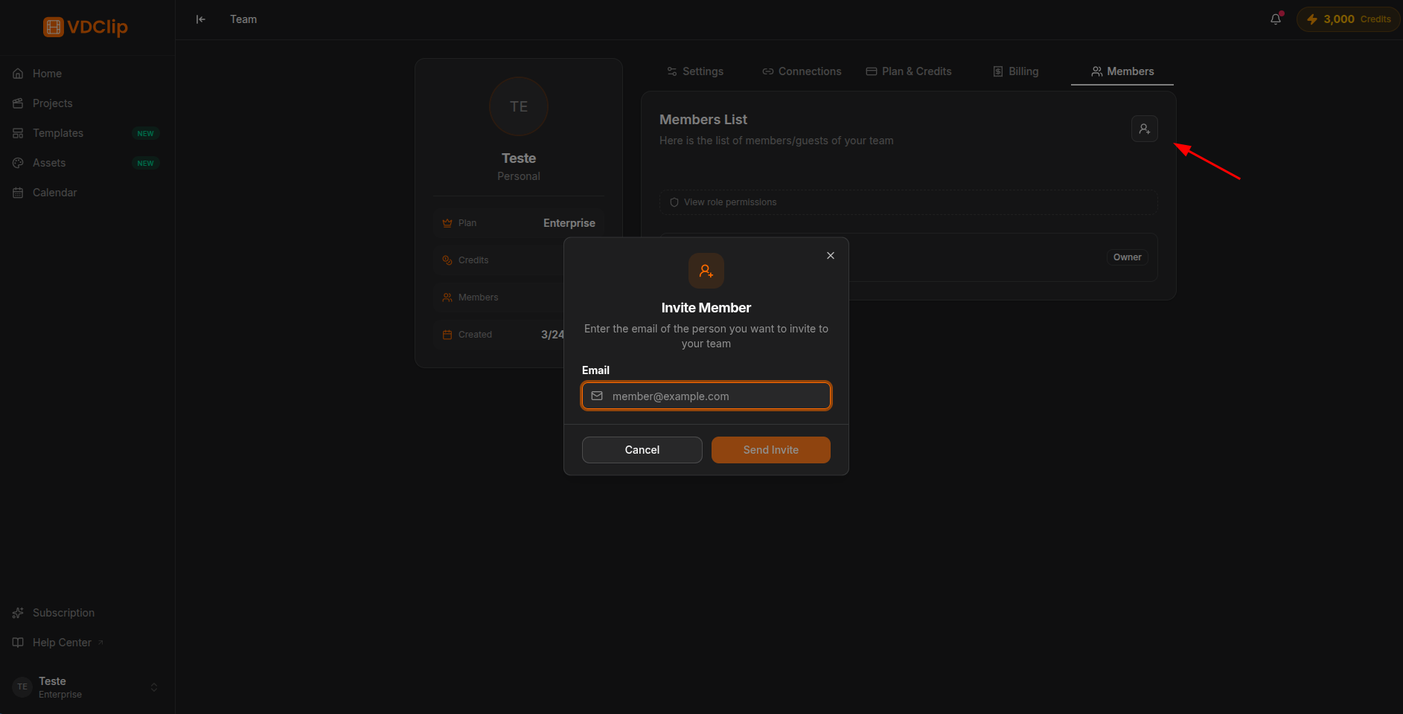
Task: Click the Settings tab sliders icon
Action: [672, 71]
